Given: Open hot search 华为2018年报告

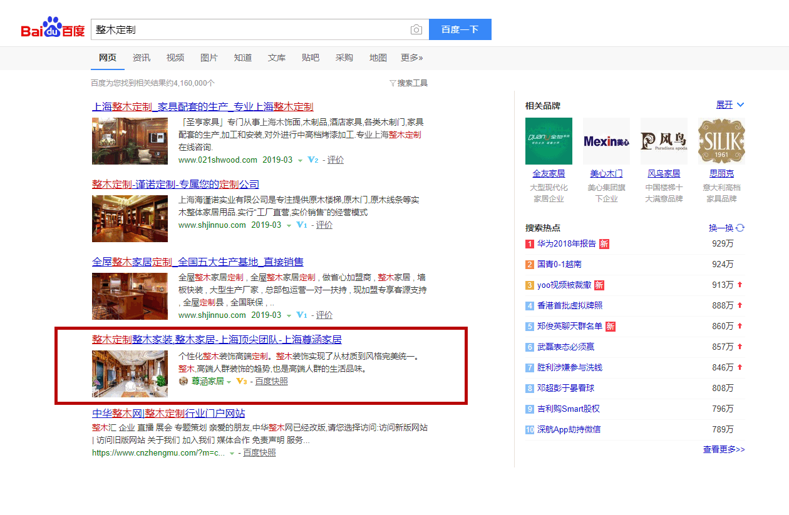Looking at the screenshot, I should [567, 243].
